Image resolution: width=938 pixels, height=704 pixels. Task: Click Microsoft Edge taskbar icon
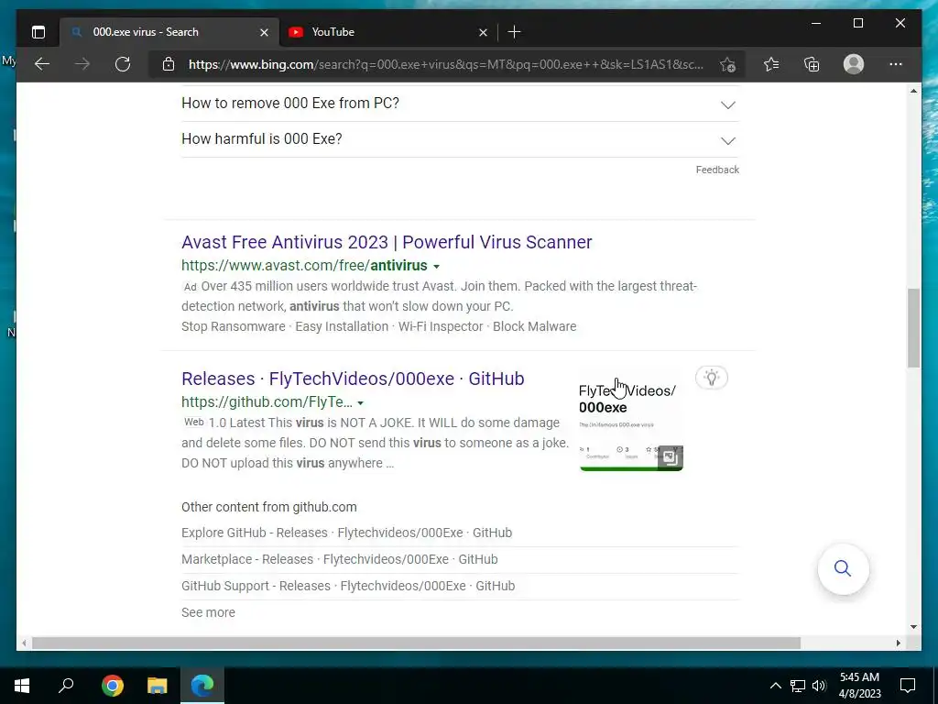point(202,685)
